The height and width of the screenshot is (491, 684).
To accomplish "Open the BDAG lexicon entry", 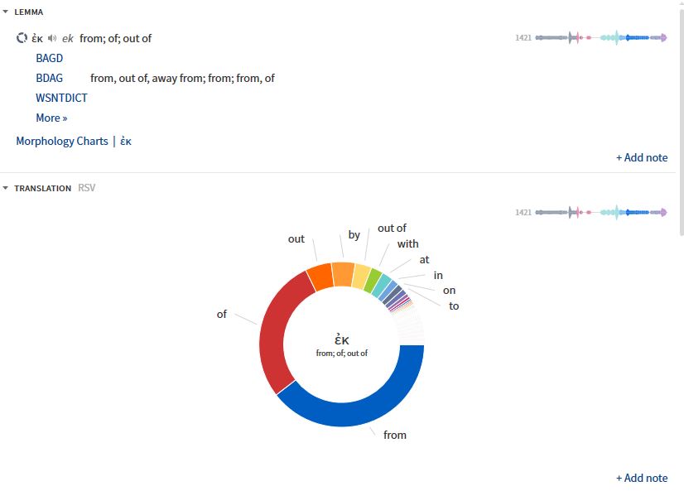I will point(50,78).
